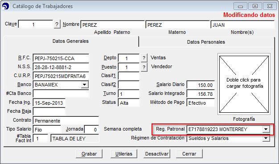Expand the Reg. Patronal dropdown arrow
279x164 pixels.
click(x=266, y=129)
